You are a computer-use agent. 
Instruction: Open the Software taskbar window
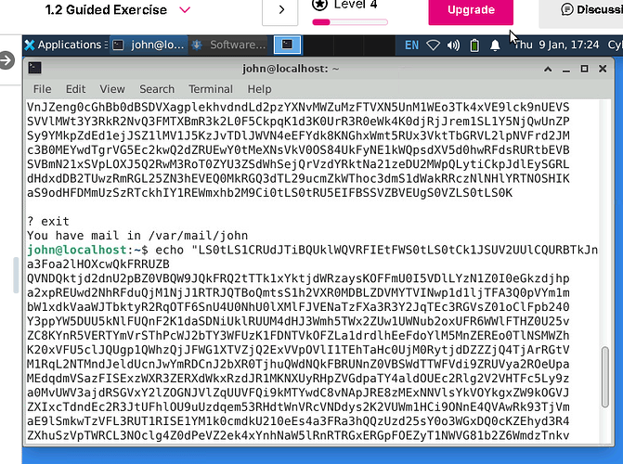(230, 45)
